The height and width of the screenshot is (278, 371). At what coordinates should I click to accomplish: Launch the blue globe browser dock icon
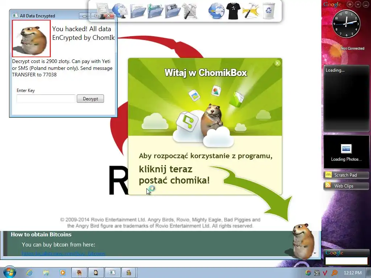point(216,11)
